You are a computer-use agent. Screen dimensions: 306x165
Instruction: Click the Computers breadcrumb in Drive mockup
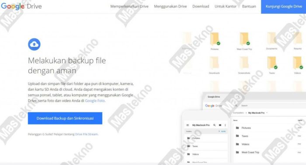238,113
